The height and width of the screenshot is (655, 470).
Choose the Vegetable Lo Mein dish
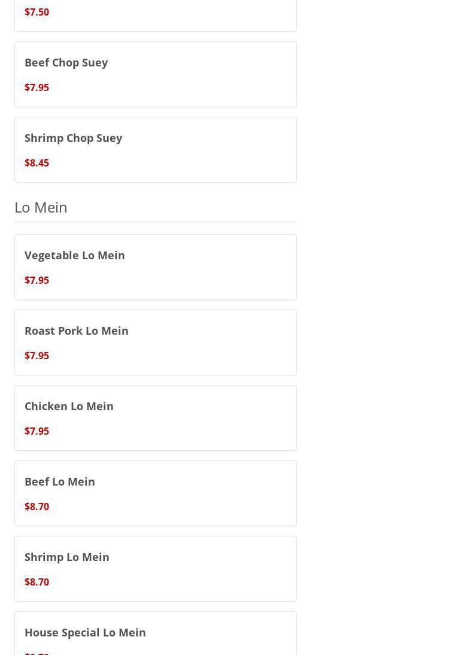(74, 255)
